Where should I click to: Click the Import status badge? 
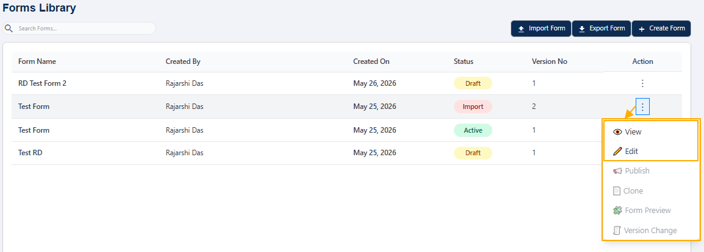coord(473,107)
